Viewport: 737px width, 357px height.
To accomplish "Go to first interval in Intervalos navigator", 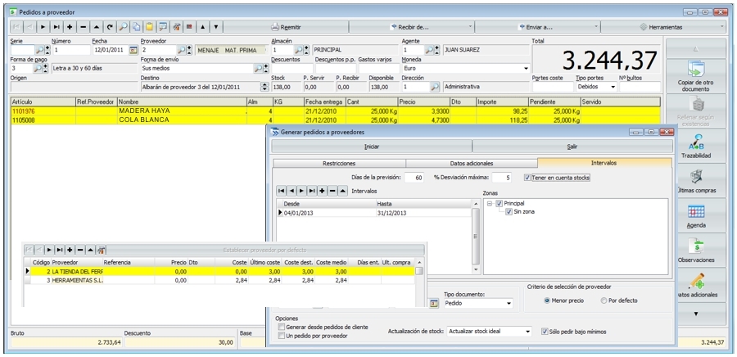I will coord(281,191).
